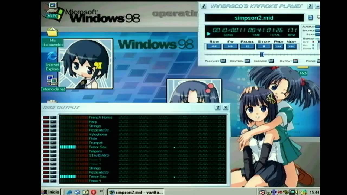Open help in MIDI Output window
347x195 pixels.
tap(217, 108)
